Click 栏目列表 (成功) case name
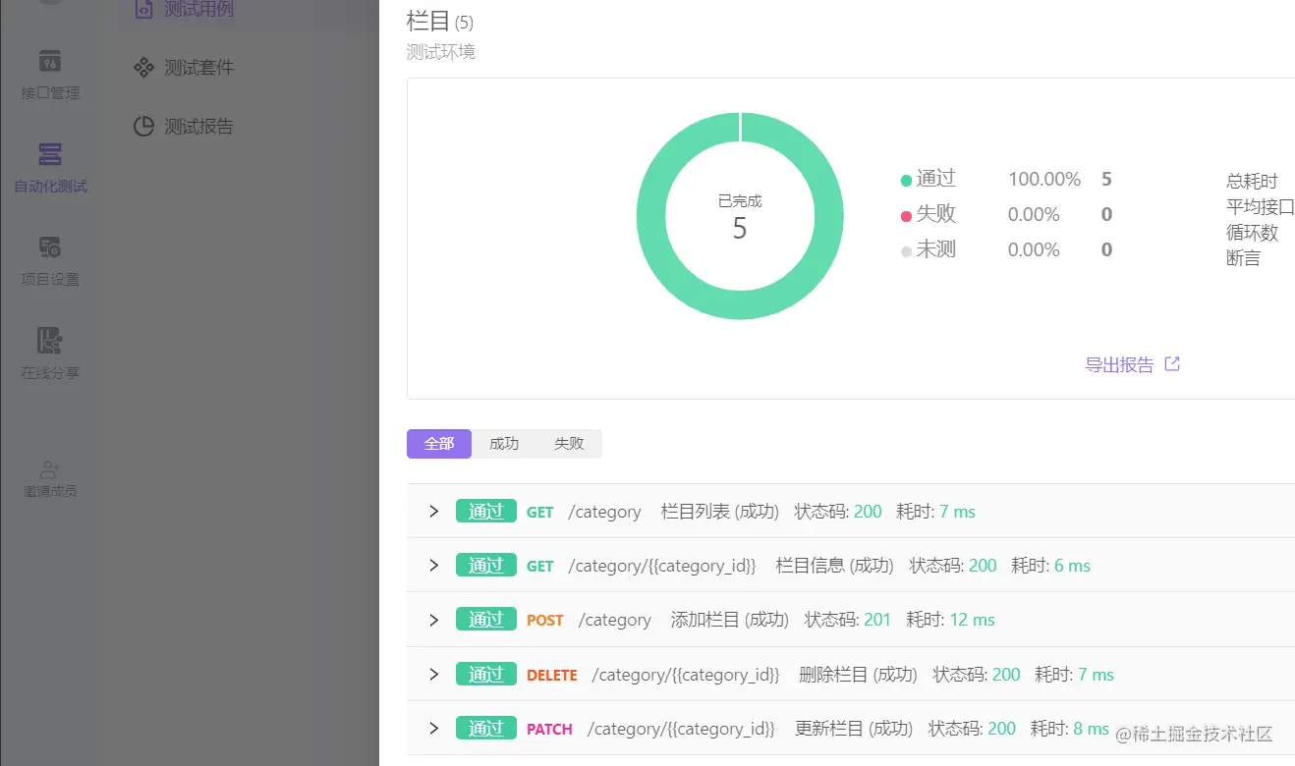This screenshot has width=1295, height=766. pyautogui.click(x=720, y=512)
